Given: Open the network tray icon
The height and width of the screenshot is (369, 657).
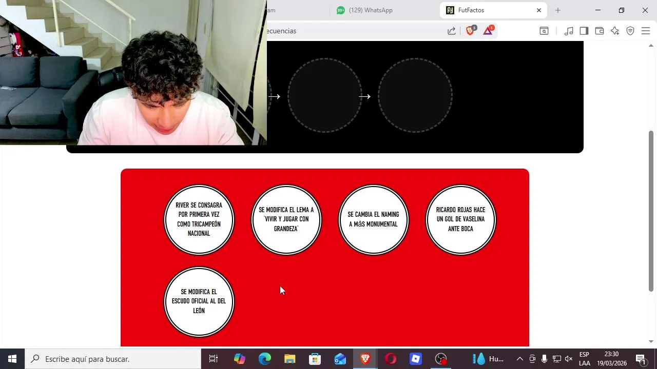Looking at the screenshot, I should (x=556, y=359).
